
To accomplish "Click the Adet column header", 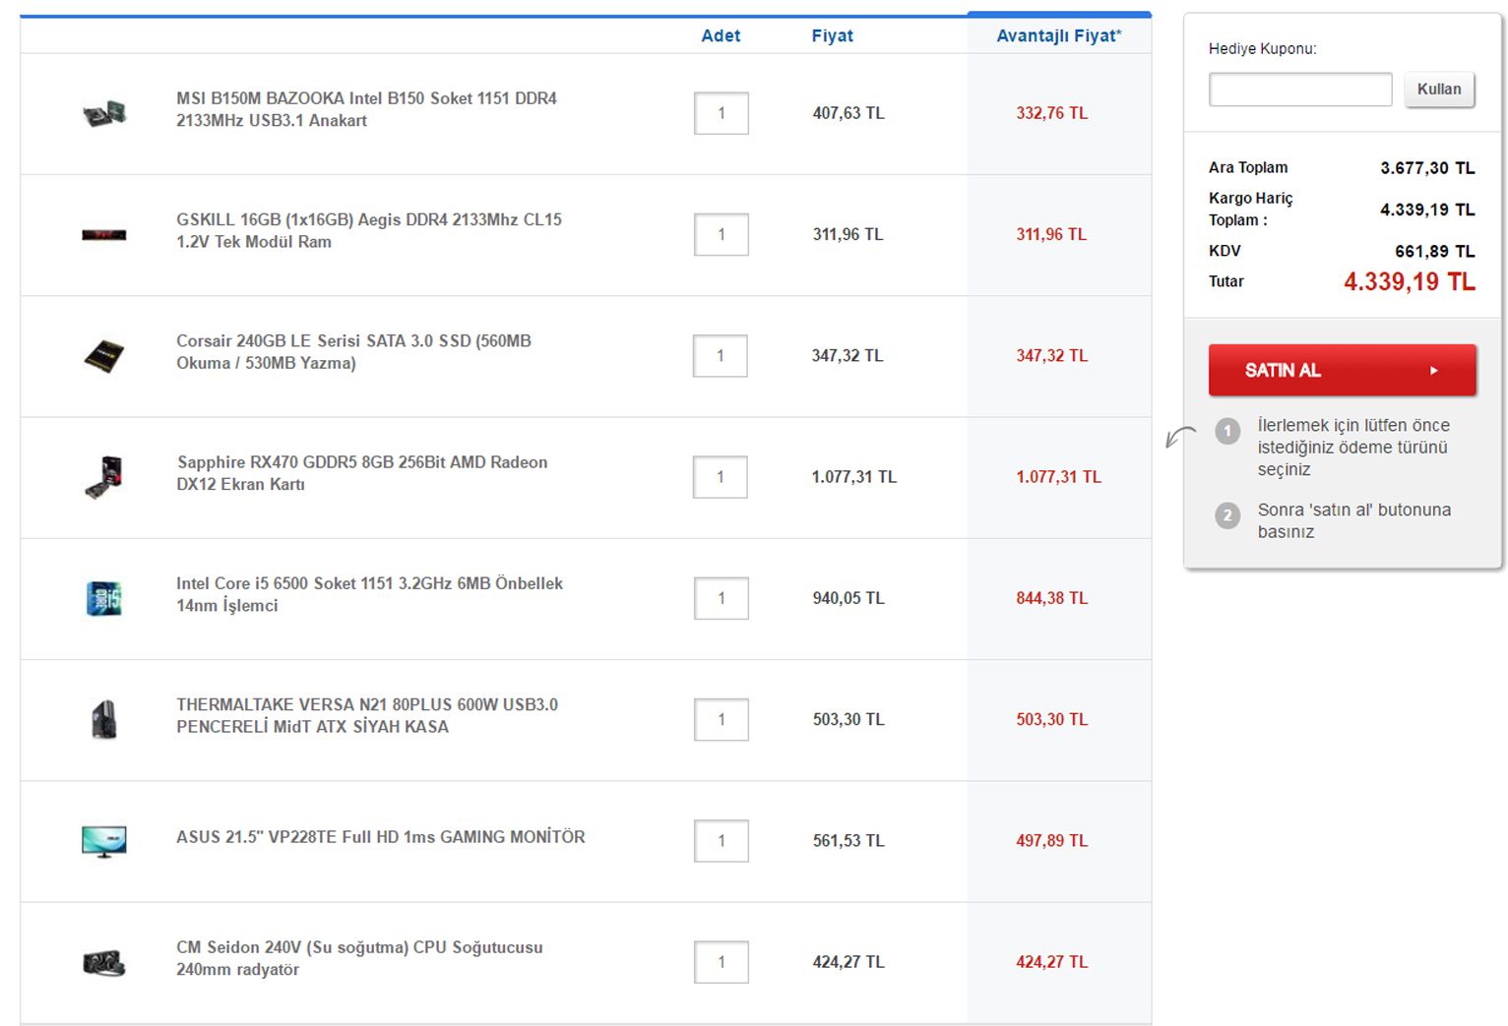I will click(721, 35).
